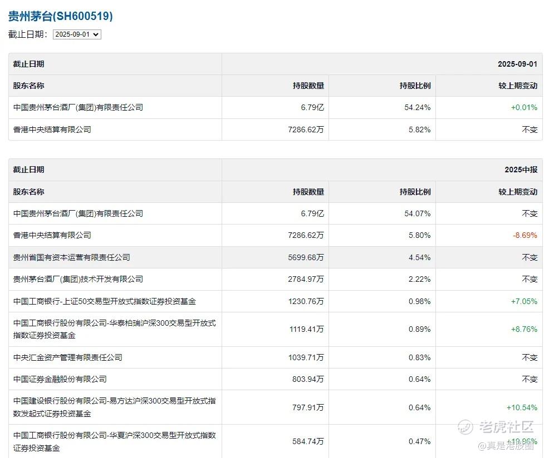Click 股东名称 header in the 2025中报 table

28,192
